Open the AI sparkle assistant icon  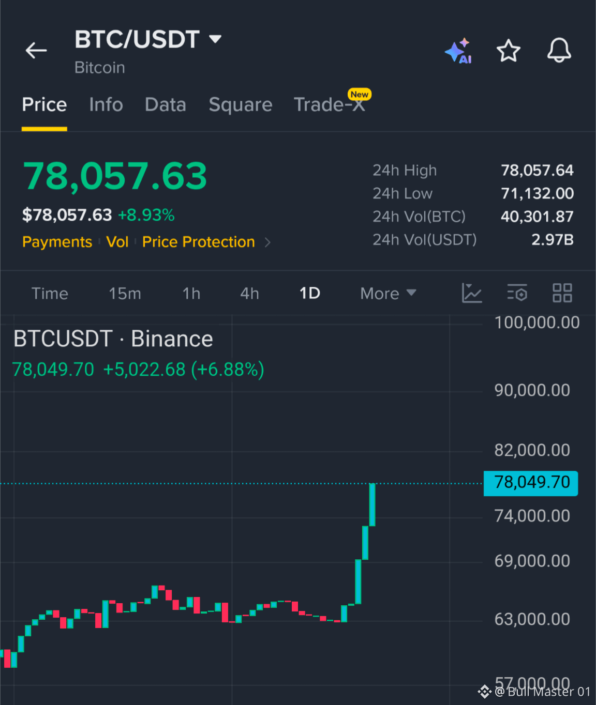click(458, 51)
